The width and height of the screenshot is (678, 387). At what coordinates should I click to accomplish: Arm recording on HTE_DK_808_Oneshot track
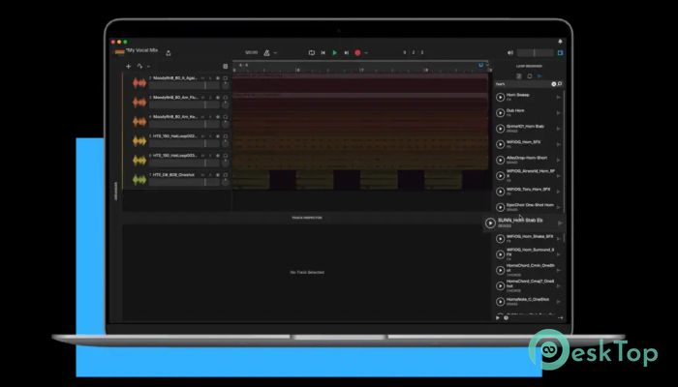[x=218, y=175]
